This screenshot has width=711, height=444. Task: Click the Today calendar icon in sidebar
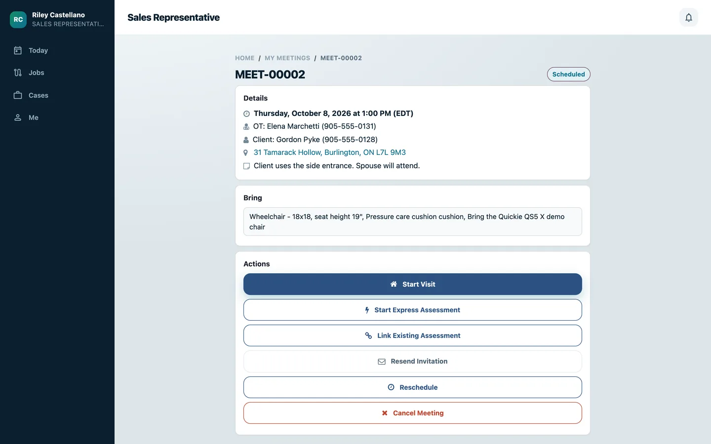[18, 50]
